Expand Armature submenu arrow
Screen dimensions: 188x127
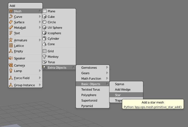coord(40,40)
